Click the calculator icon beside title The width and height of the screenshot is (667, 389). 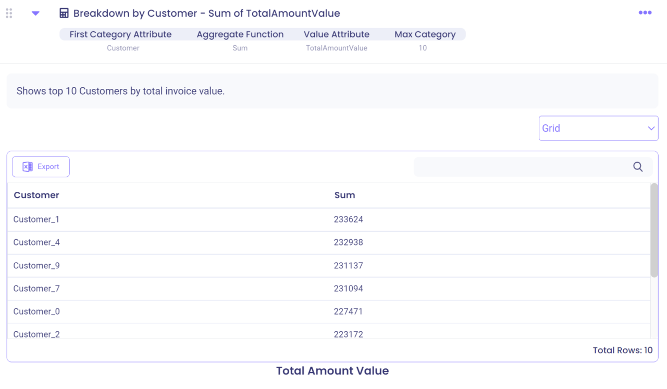tap(64, 14)
